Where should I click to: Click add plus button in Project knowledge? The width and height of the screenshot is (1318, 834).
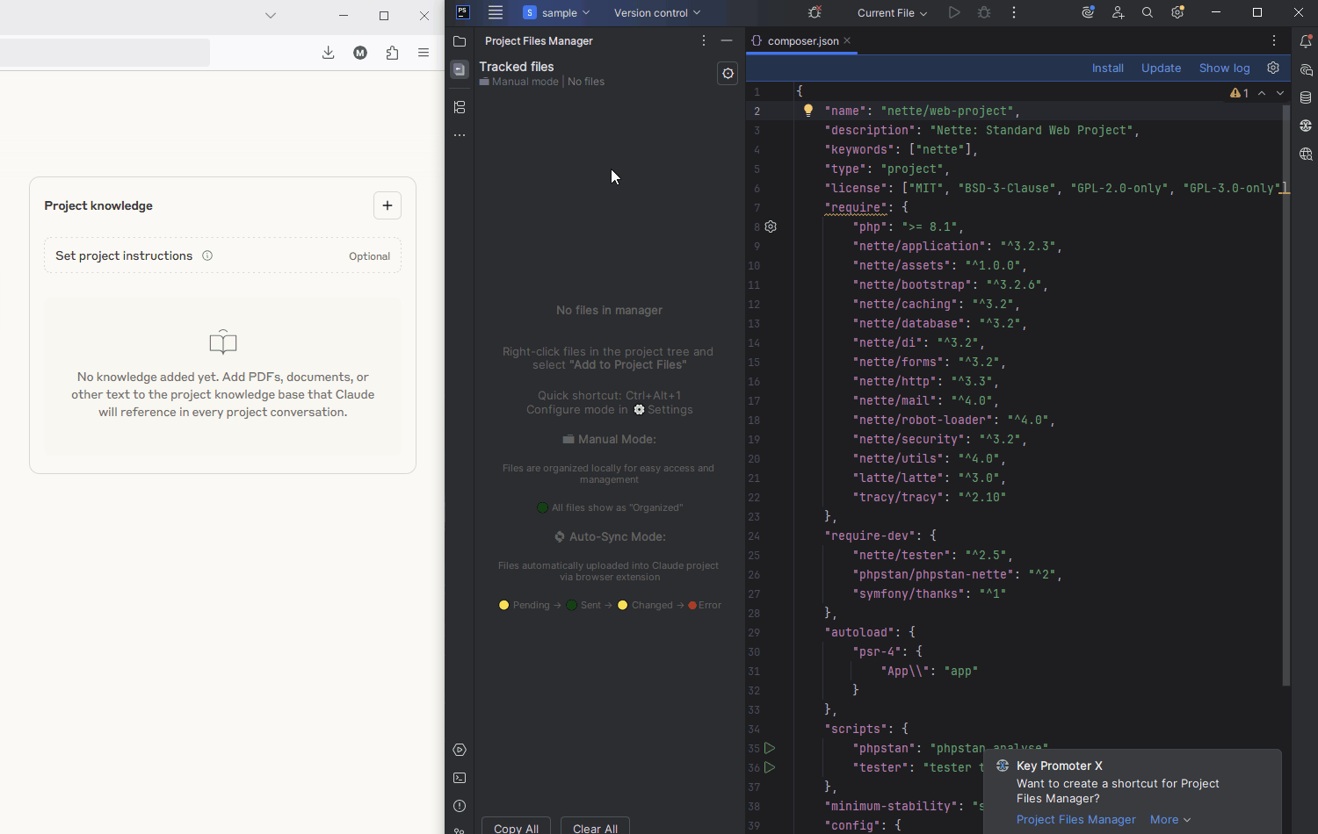(387, 205)
